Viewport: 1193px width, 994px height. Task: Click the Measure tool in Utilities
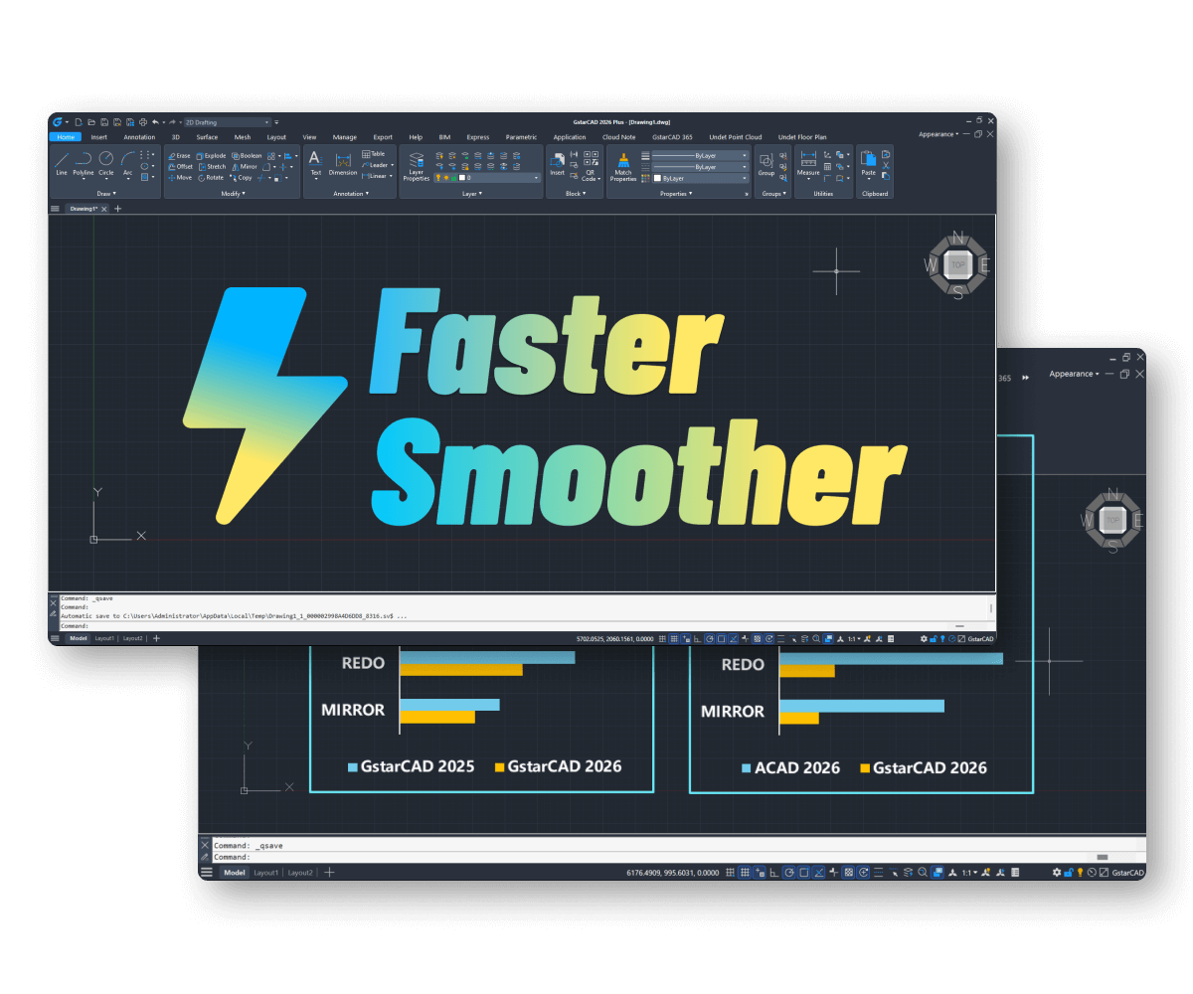click(x=808, y=164)
